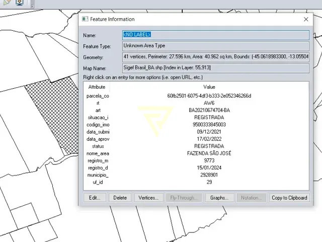Click the toolbar overflow arrow at top

[x=32, y=7]
